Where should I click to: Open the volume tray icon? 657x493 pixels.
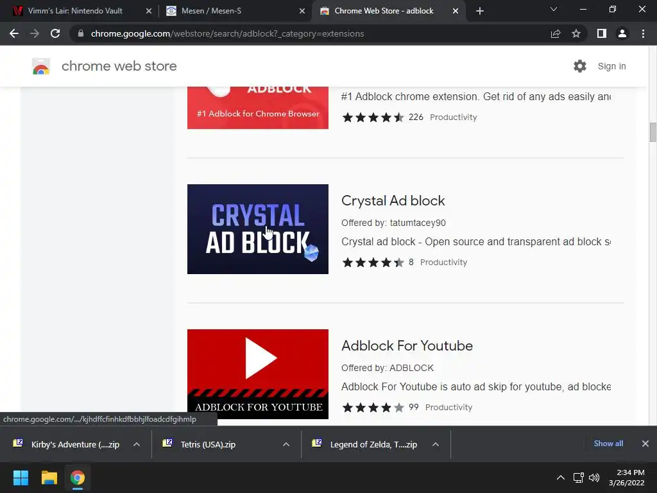pyautogui.click(x=594, y=478)
